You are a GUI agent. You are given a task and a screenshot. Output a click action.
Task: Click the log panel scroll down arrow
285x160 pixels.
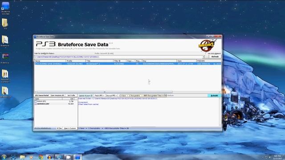(x=220, y=125)
